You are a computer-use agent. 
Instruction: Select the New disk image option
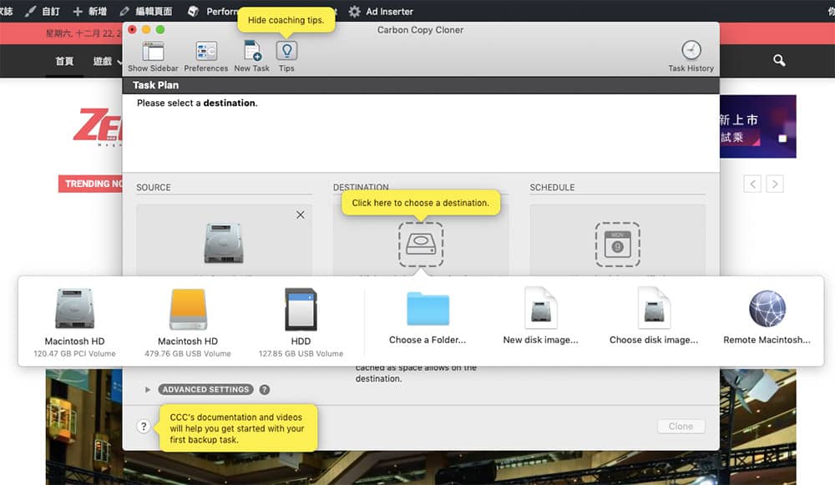click(540, 316)
